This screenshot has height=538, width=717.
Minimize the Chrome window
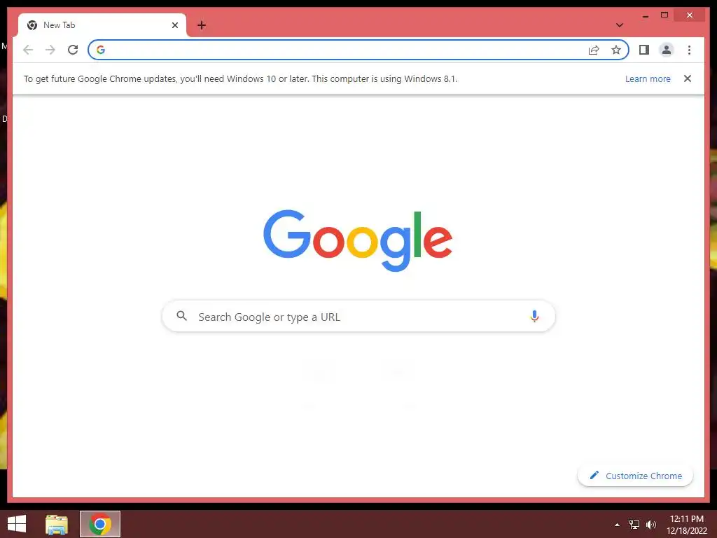pos(645,15)
